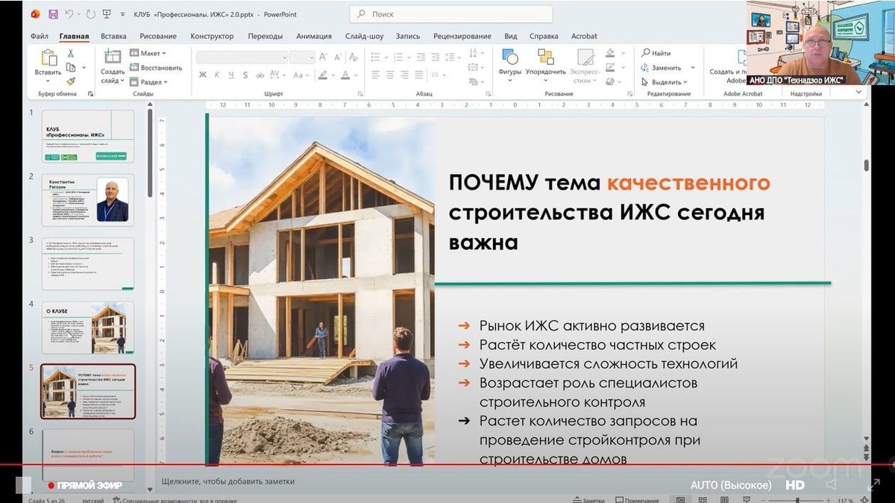Image resolution: width=895 pixels, height=503 pixels.
Task: Click the Вставить paste clipboard icon
Action: tap(48, 58)
